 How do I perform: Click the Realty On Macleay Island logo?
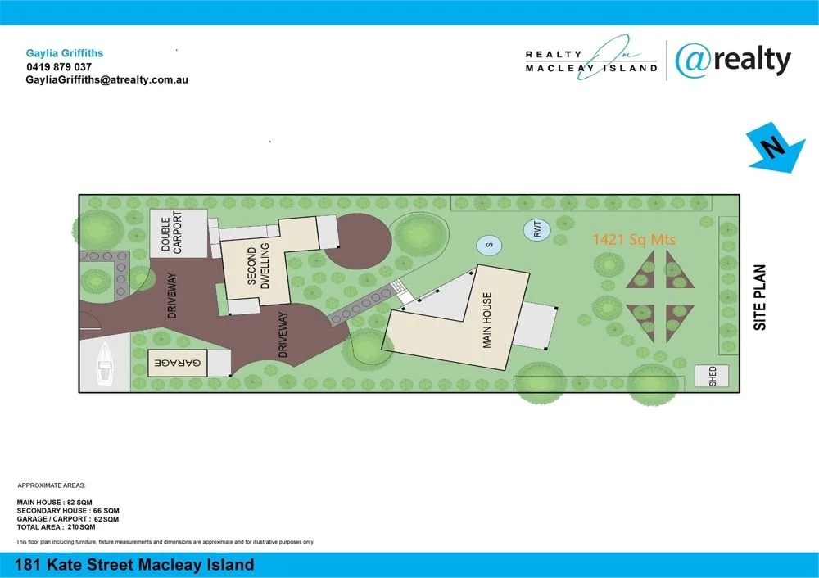pyautogui.click(x=591, y=58)
